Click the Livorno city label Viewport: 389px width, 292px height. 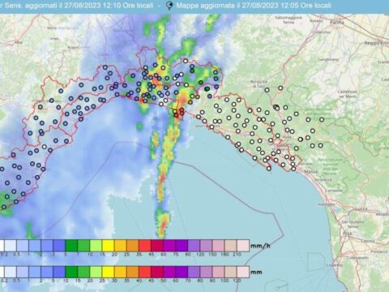point(334,265)
